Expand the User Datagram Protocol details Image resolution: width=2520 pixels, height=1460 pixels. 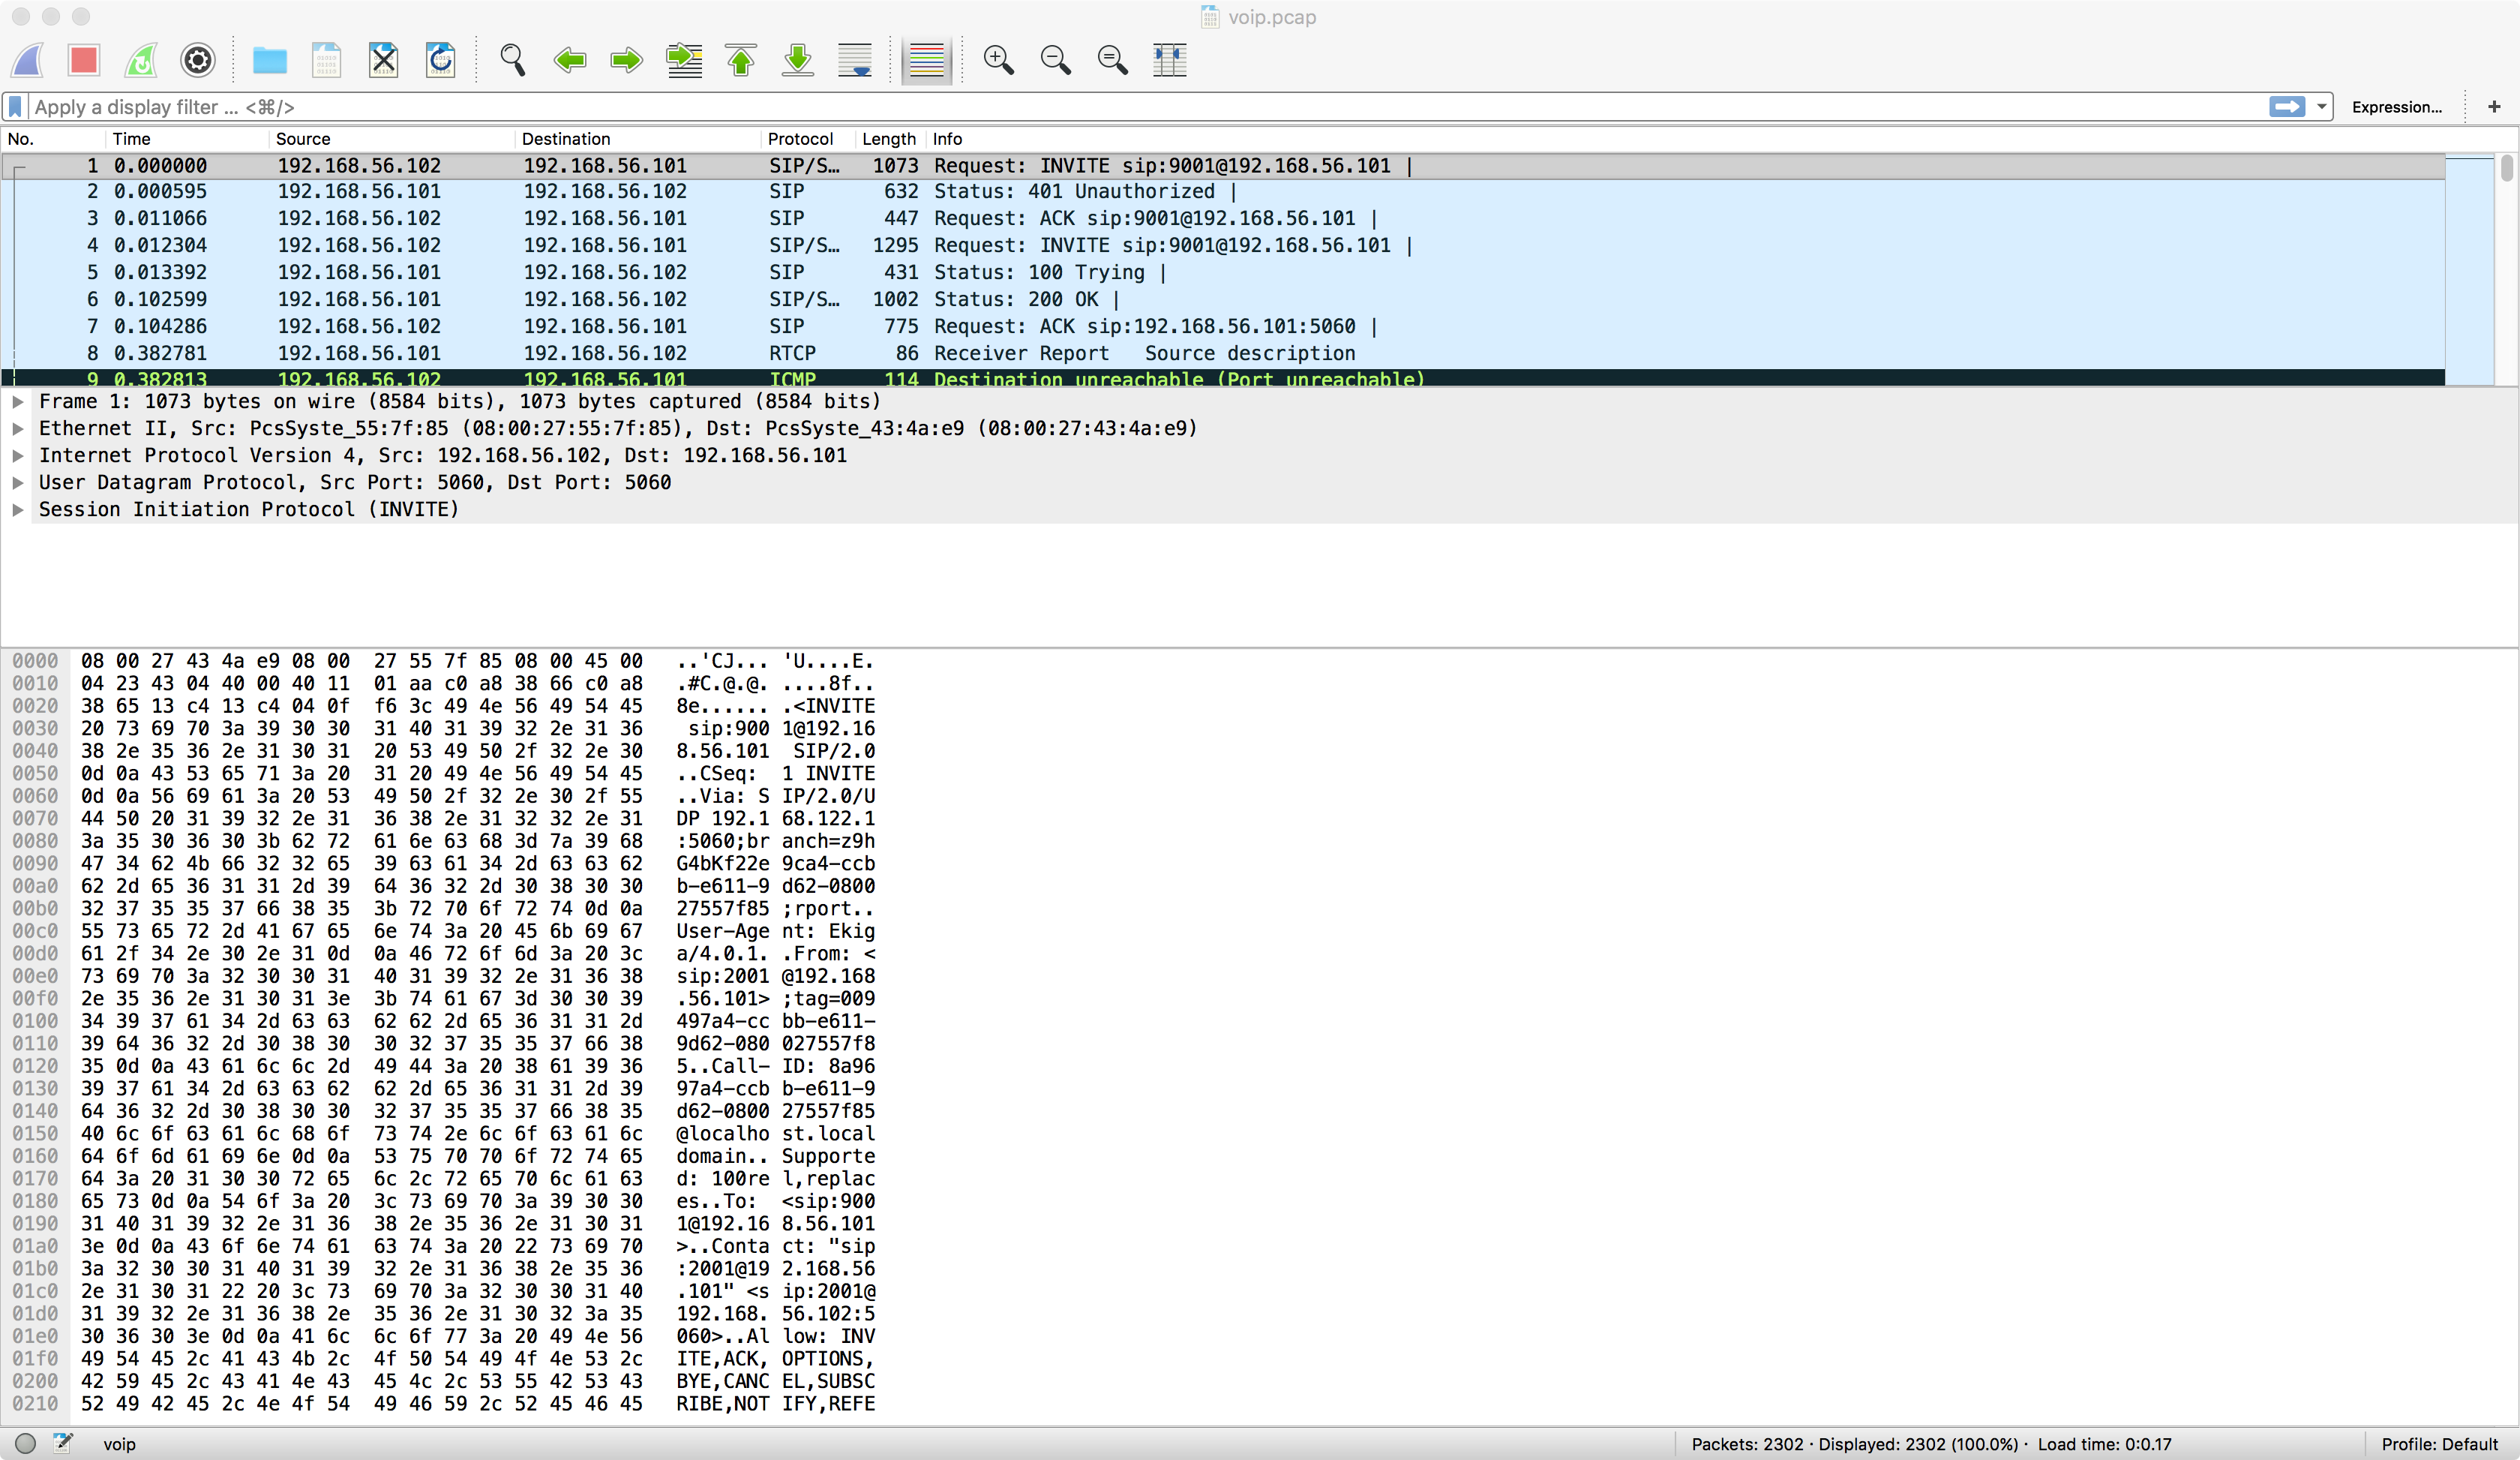pyautogui.click(x=18, y=483)
